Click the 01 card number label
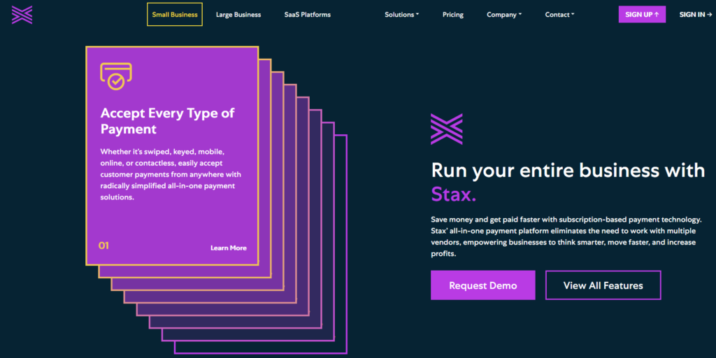Image resolution: width=716 pixels, height=358 pixels. (x=103, y=245)
